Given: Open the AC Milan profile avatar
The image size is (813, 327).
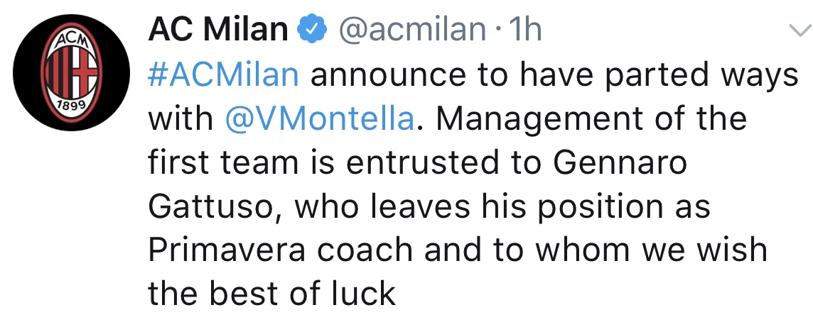Looking at the screenshot, I should point(72,73).
